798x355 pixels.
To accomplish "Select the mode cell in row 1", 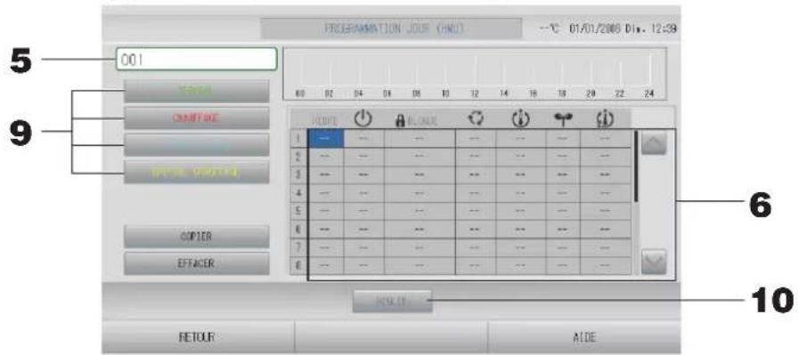I will 476,138.
